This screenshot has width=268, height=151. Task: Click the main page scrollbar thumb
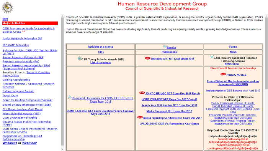pos(266,53)
